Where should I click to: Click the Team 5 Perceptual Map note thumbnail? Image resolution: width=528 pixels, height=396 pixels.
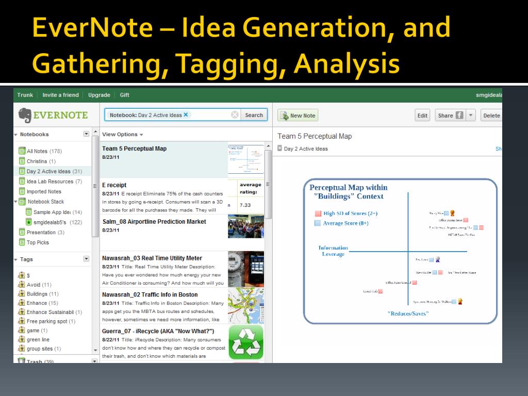(246, 159)
